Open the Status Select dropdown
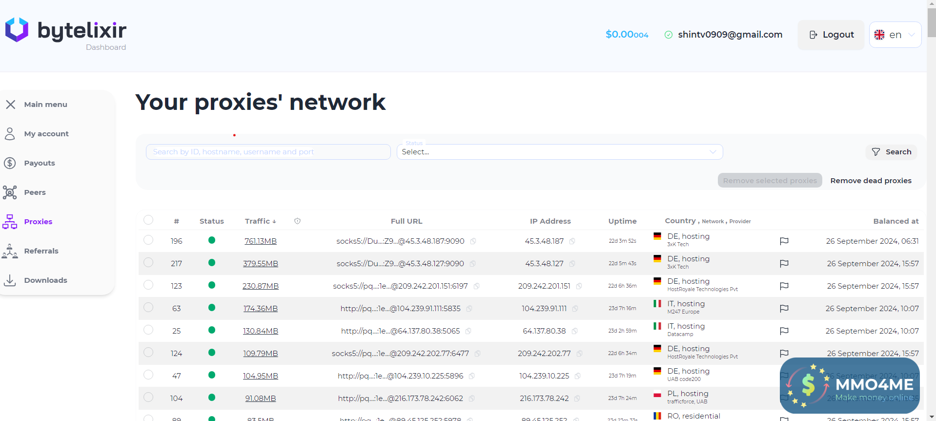936x421 pixels. click(x=559, y=152)
